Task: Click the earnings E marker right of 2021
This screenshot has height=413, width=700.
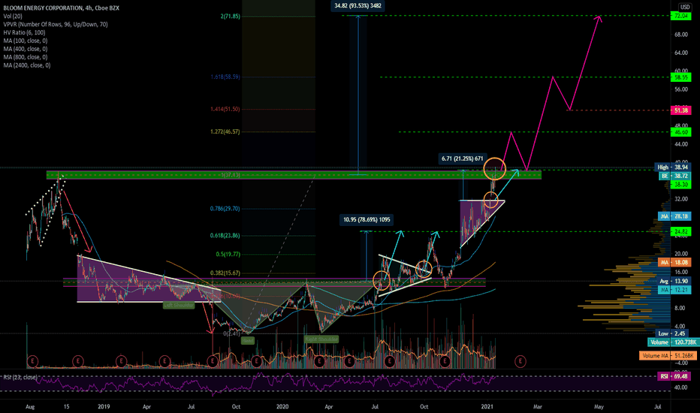Action: [x=520, y=360]
